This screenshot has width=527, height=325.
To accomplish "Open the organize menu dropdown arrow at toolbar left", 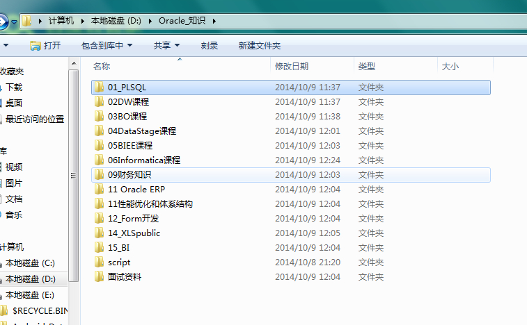I will [x=6, y=45].
